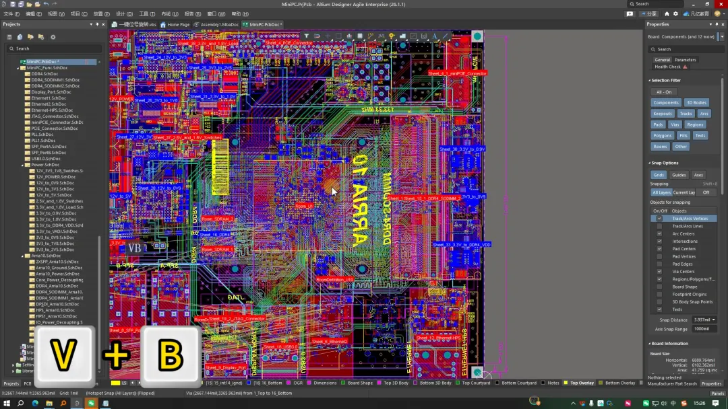Toggle Intersections snapping checkbox
The height and width of the screenshot is (409, 728).
pos(659,241)
